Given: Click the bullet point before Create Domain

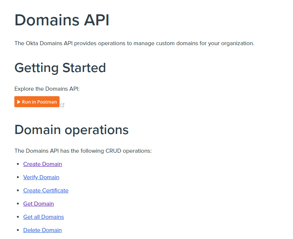Looking at the screenshot, I should [18, 164].
